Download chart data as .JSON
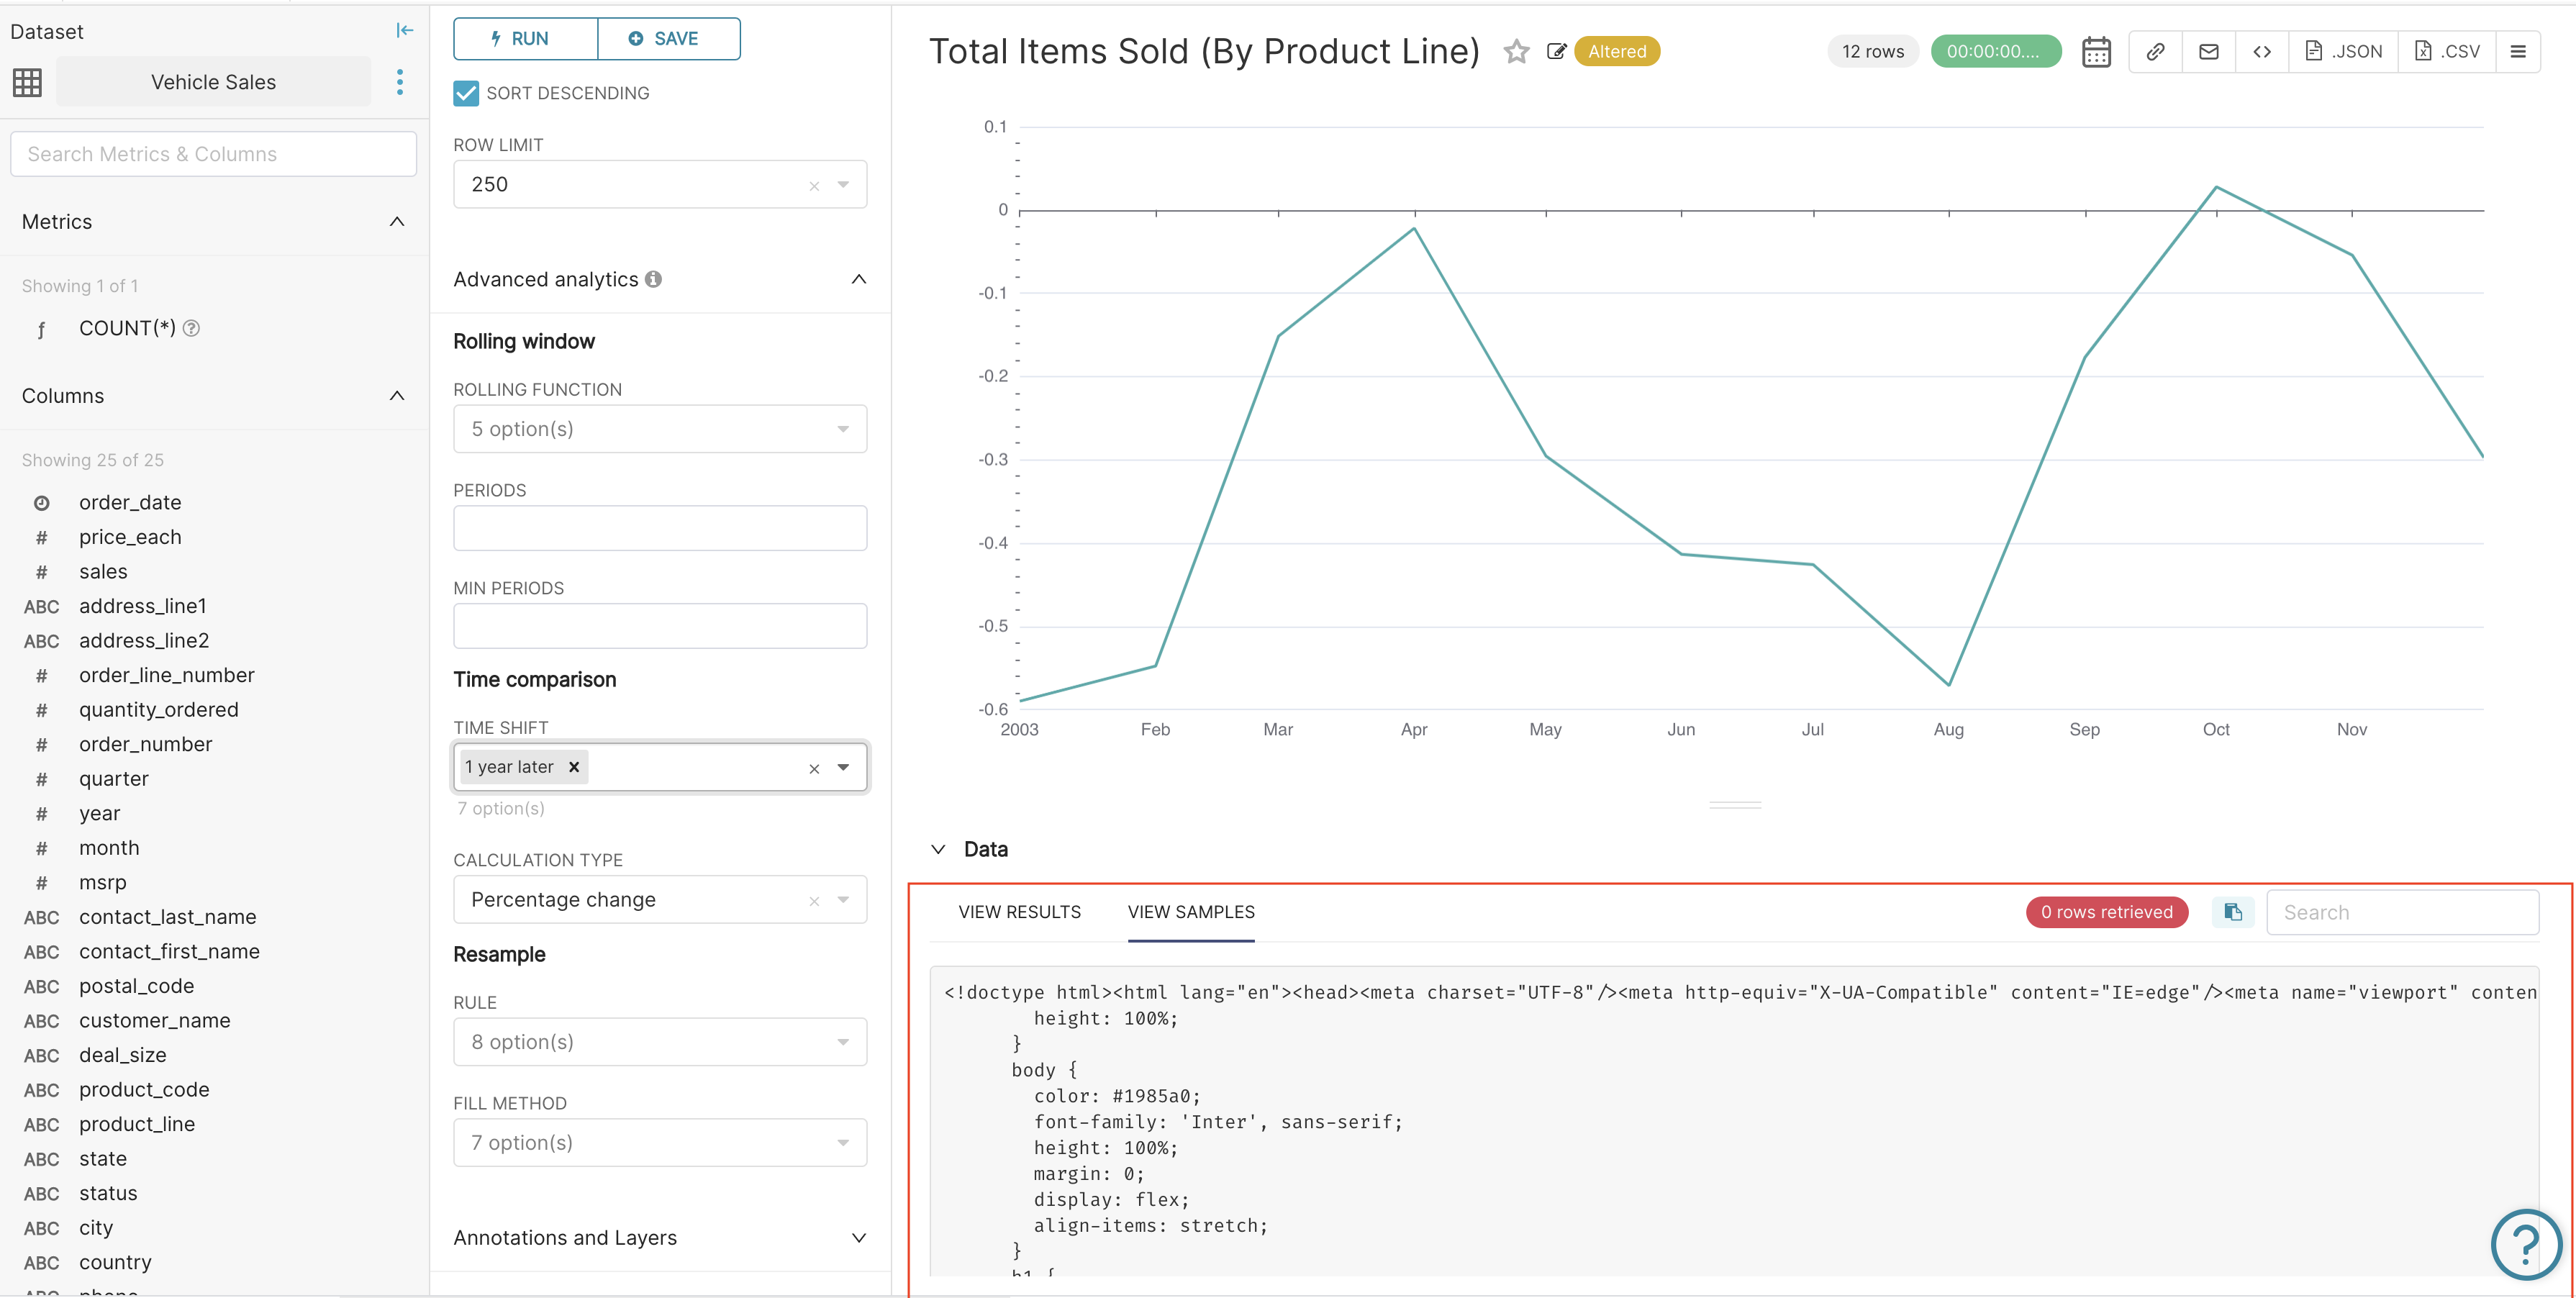Screen dimensions: 2576x1298 2343,51
